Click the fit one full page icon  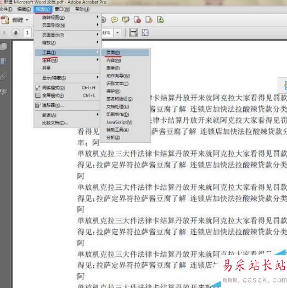(x=145, y=33)
